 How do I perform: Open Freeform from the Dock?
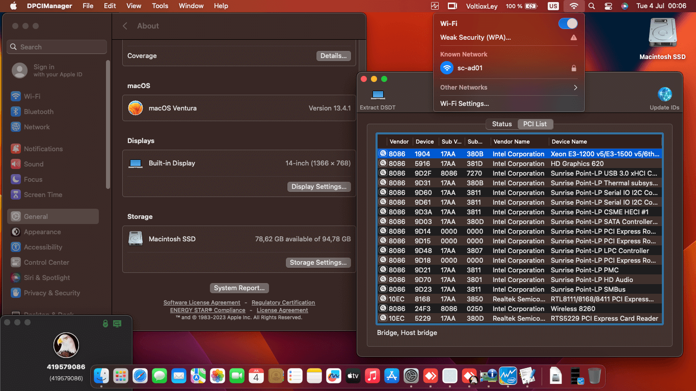[334, 376]
